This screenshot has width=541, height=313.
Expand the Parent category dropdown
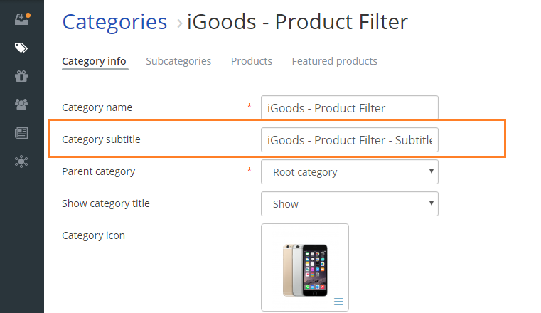(350, 172)
